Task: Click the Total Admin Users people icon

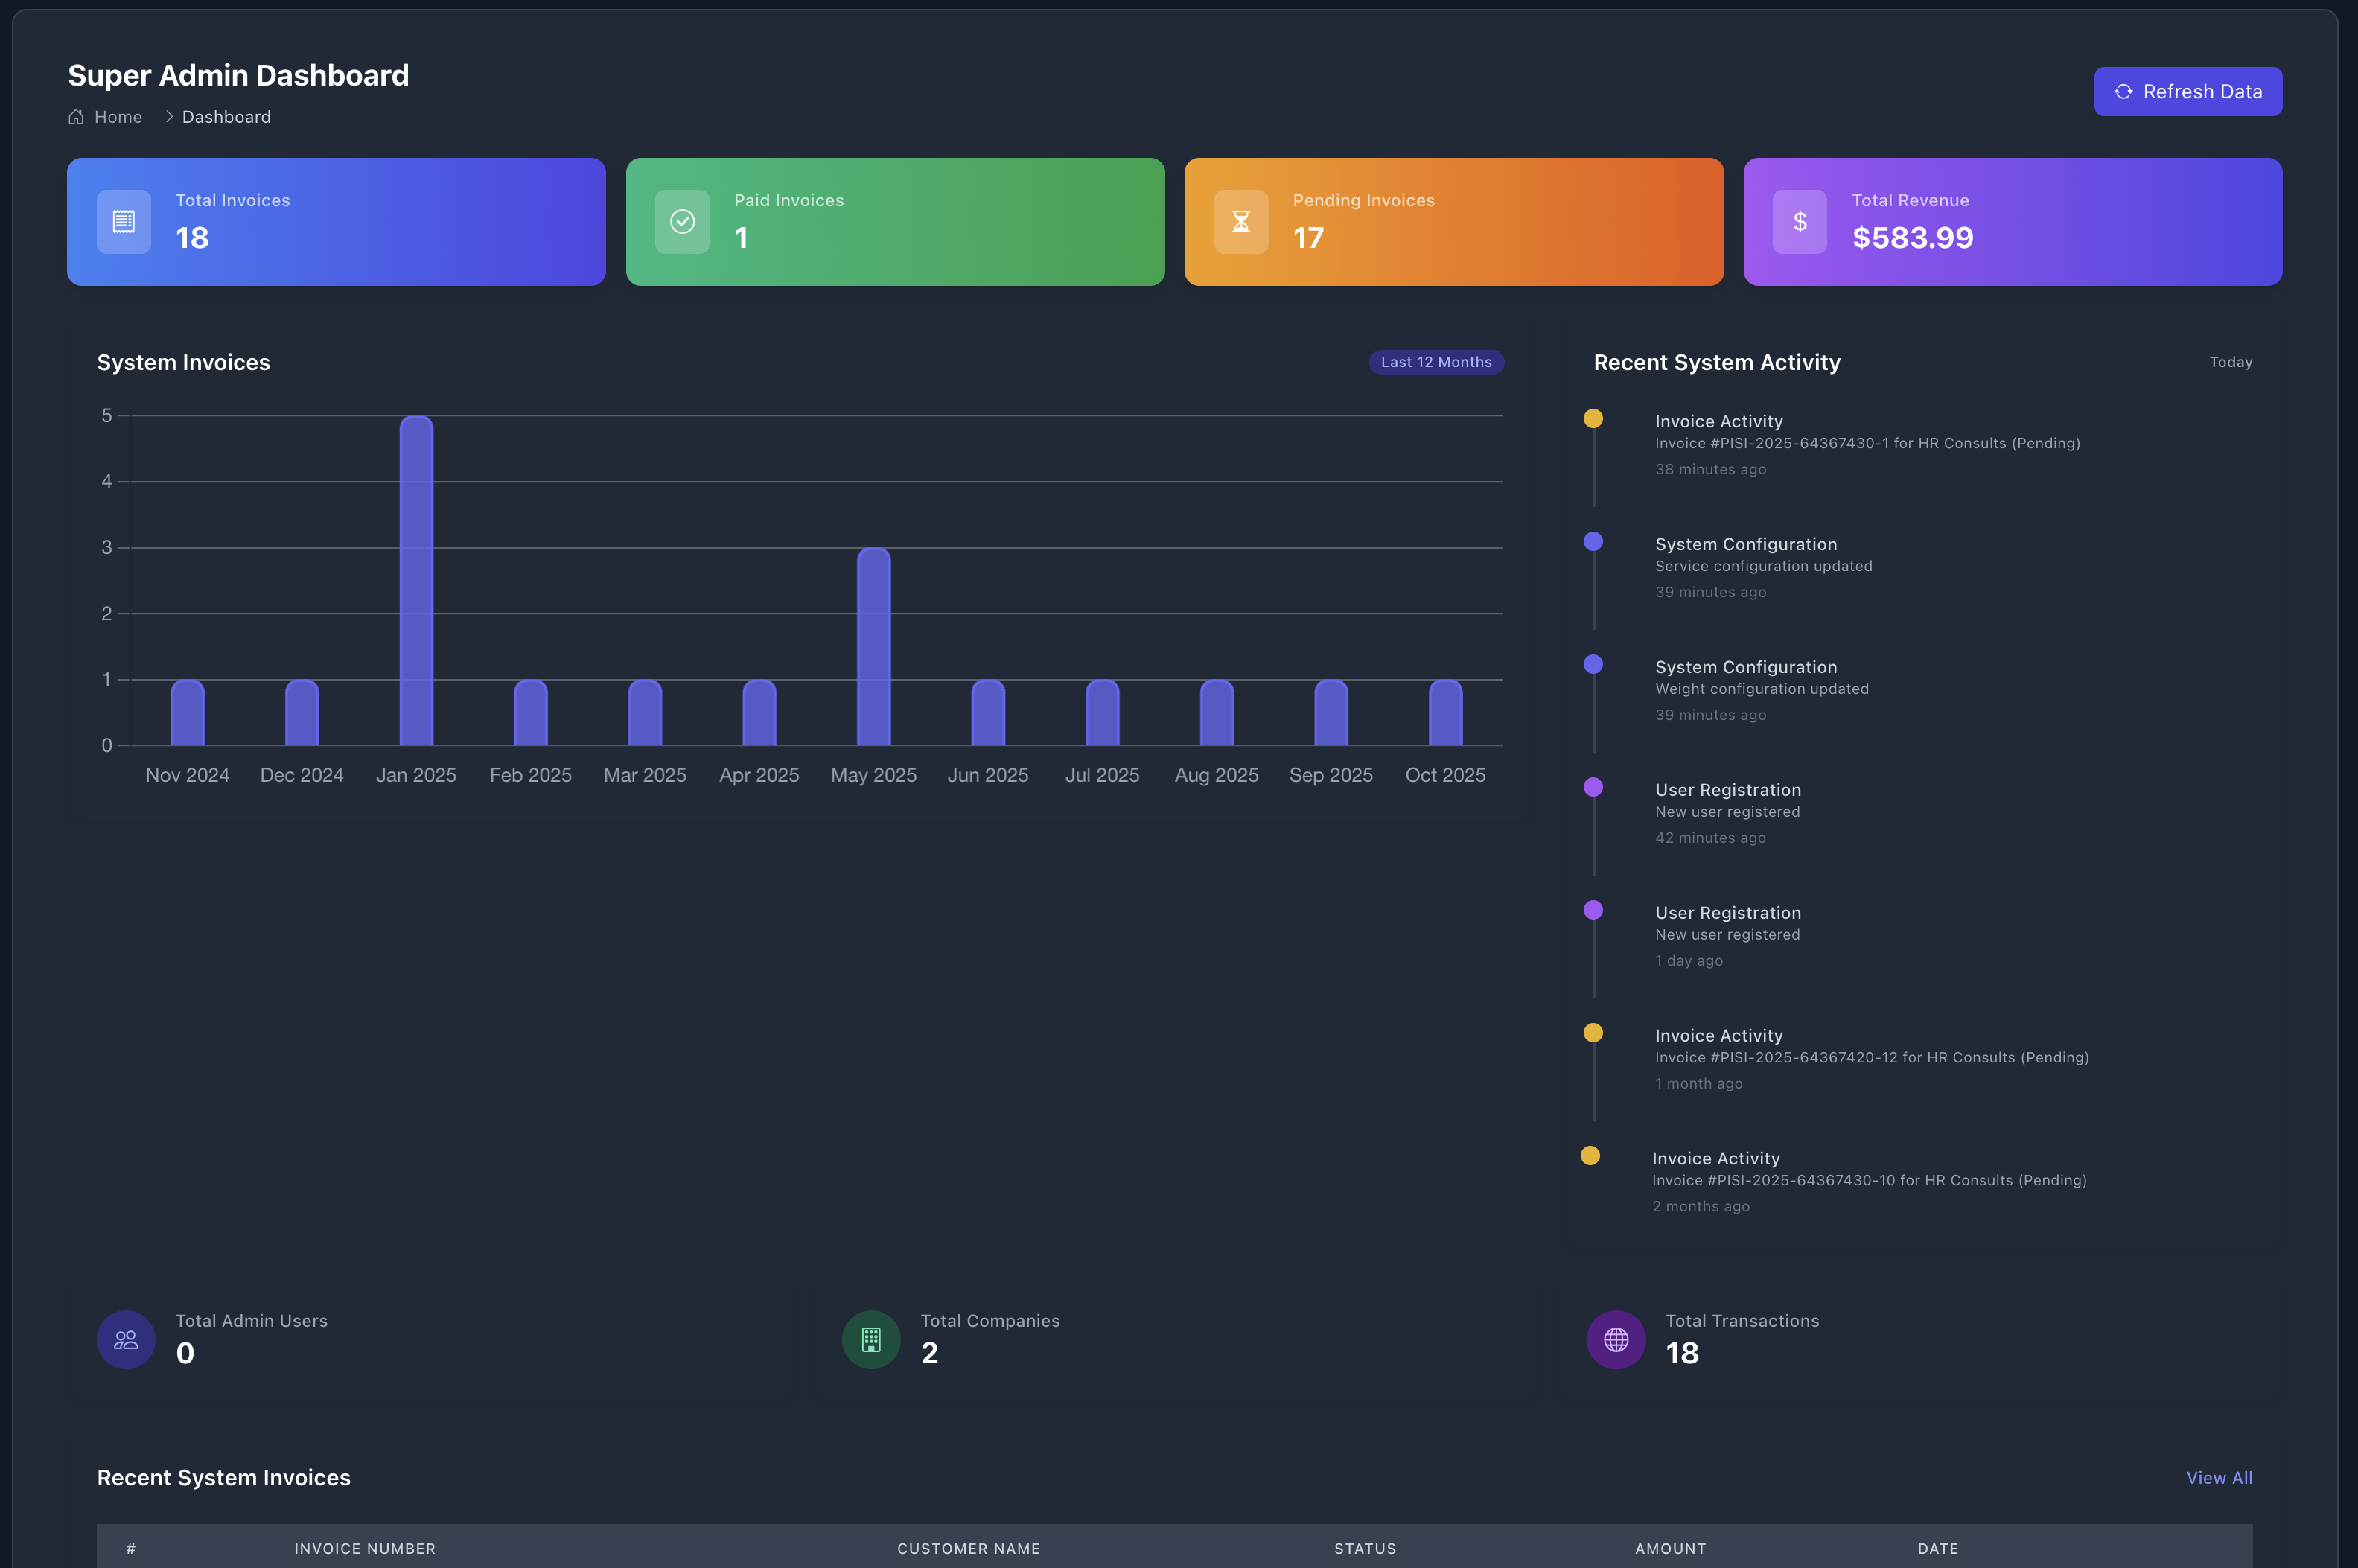Action: [125, 1339]
